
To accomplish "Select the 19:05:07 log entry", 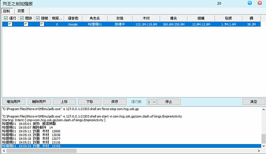I will point(27,128).
